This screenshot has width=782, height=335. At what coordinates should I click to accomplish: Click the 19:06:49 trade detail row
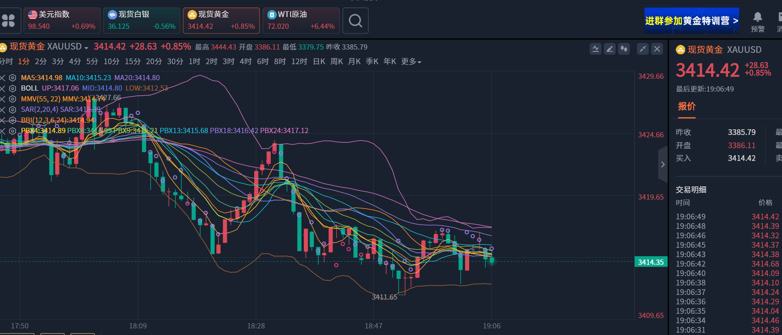727,217
